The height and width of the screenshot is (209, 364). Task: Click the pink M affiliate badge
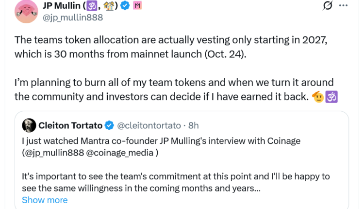(x=137, y=6)
